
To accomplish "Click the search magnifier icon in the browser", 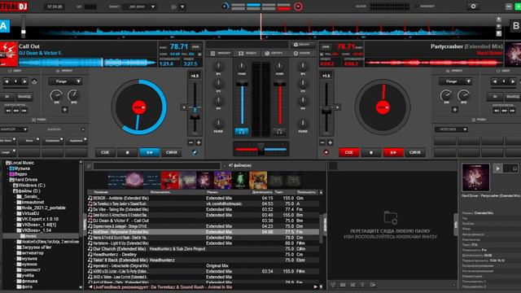I will tap(89, 166).
